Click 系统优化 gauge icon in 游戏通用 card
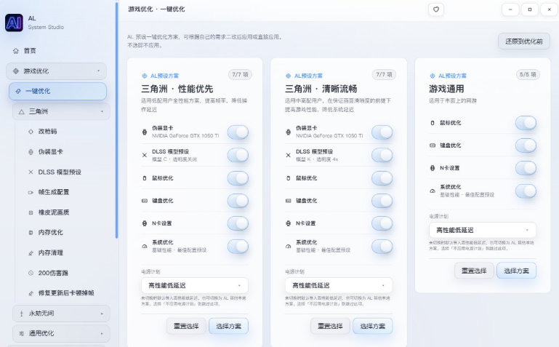Image resolution: width=559 pixels, height=347 pixels. pos(433,191)
